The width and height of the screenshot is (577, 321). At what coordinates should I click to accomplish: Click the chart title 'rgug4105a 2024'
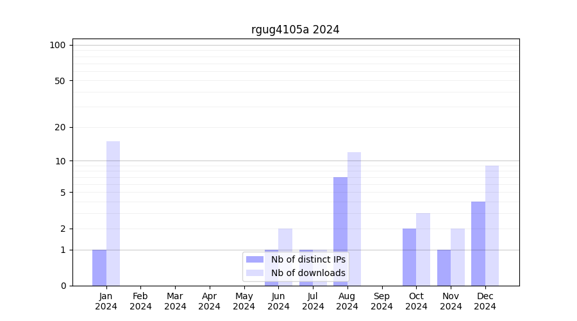295,30
